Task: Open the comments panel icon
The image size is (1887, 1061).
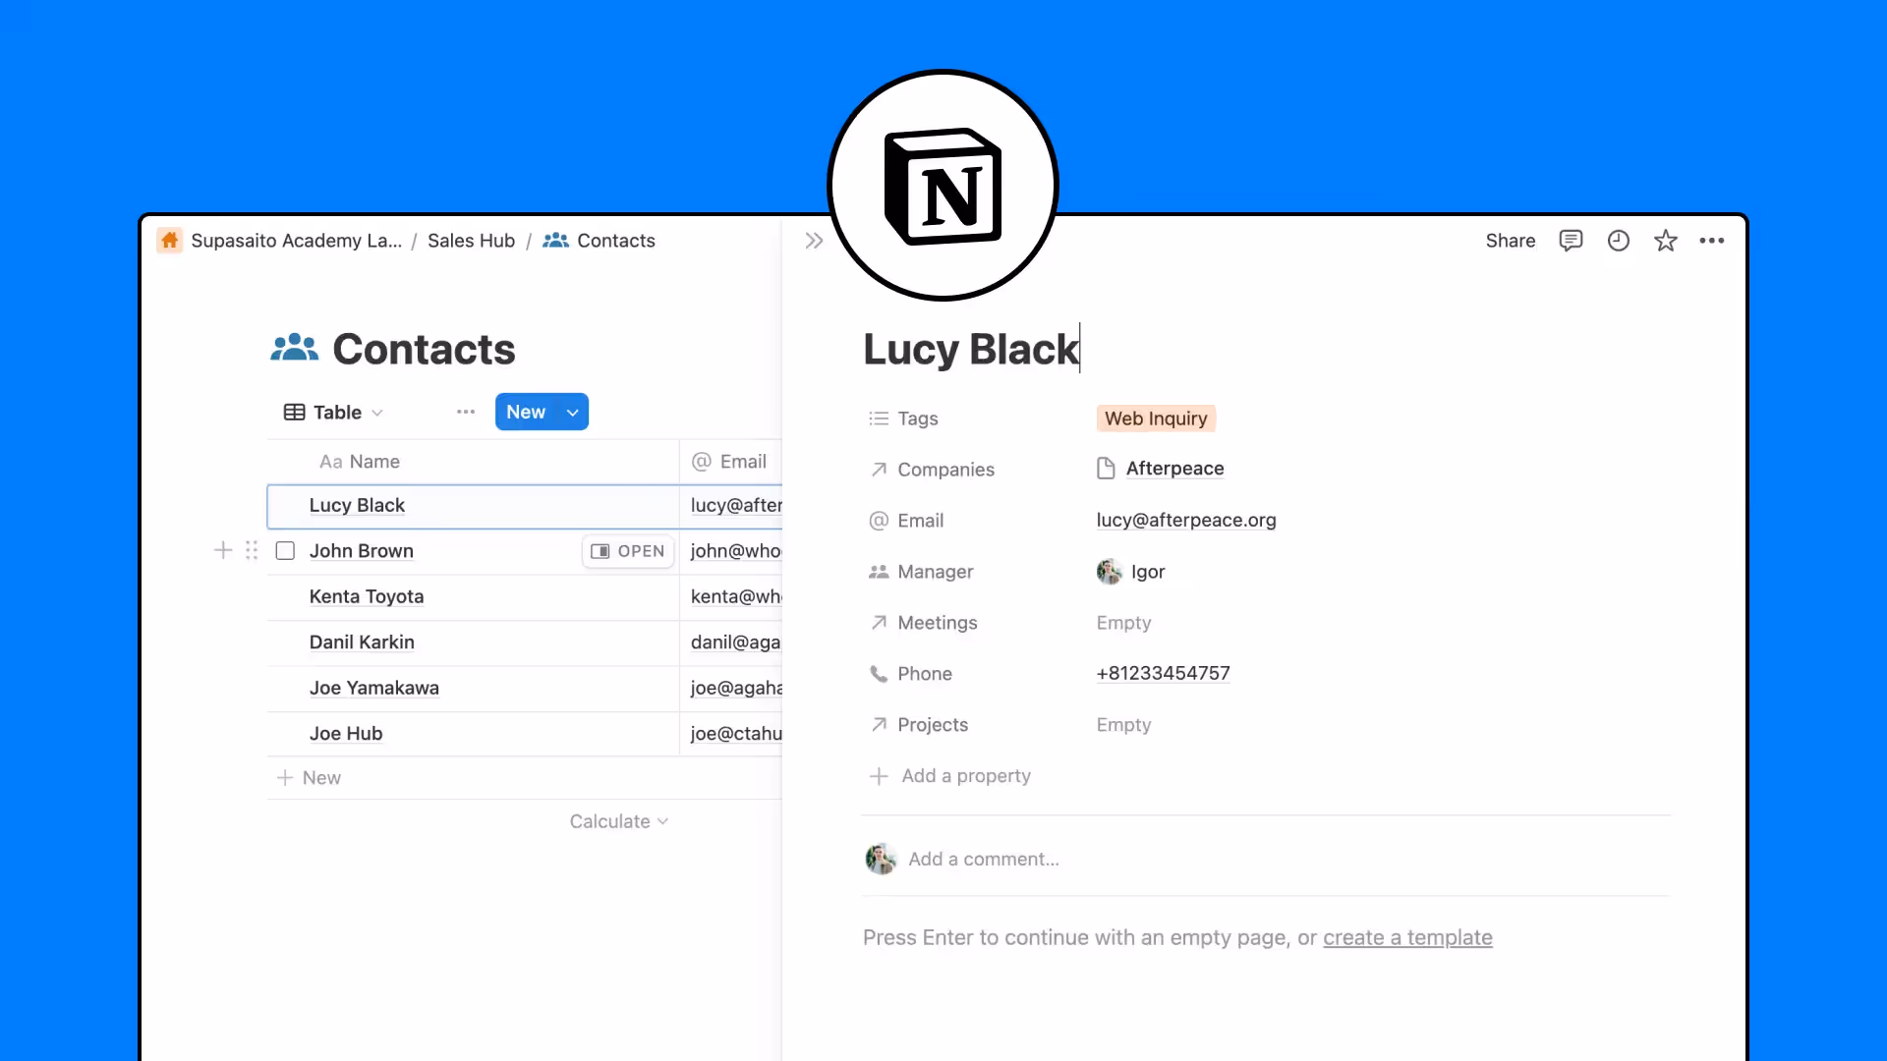Action: pos(1571,241)
